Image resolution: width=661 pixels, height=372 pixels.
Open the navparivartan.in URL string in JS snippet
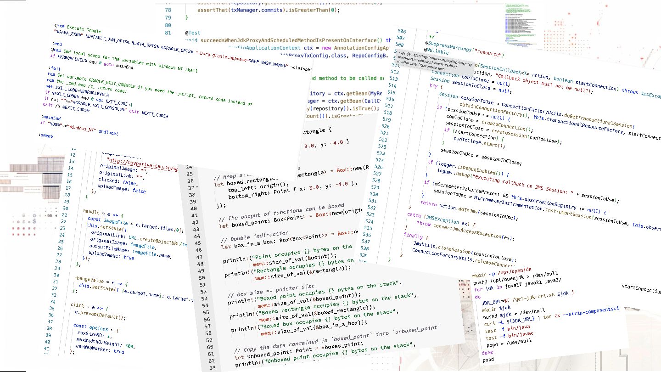tap(143, 164)
